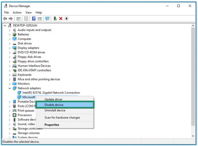Expand the Display adapters category

10,48
